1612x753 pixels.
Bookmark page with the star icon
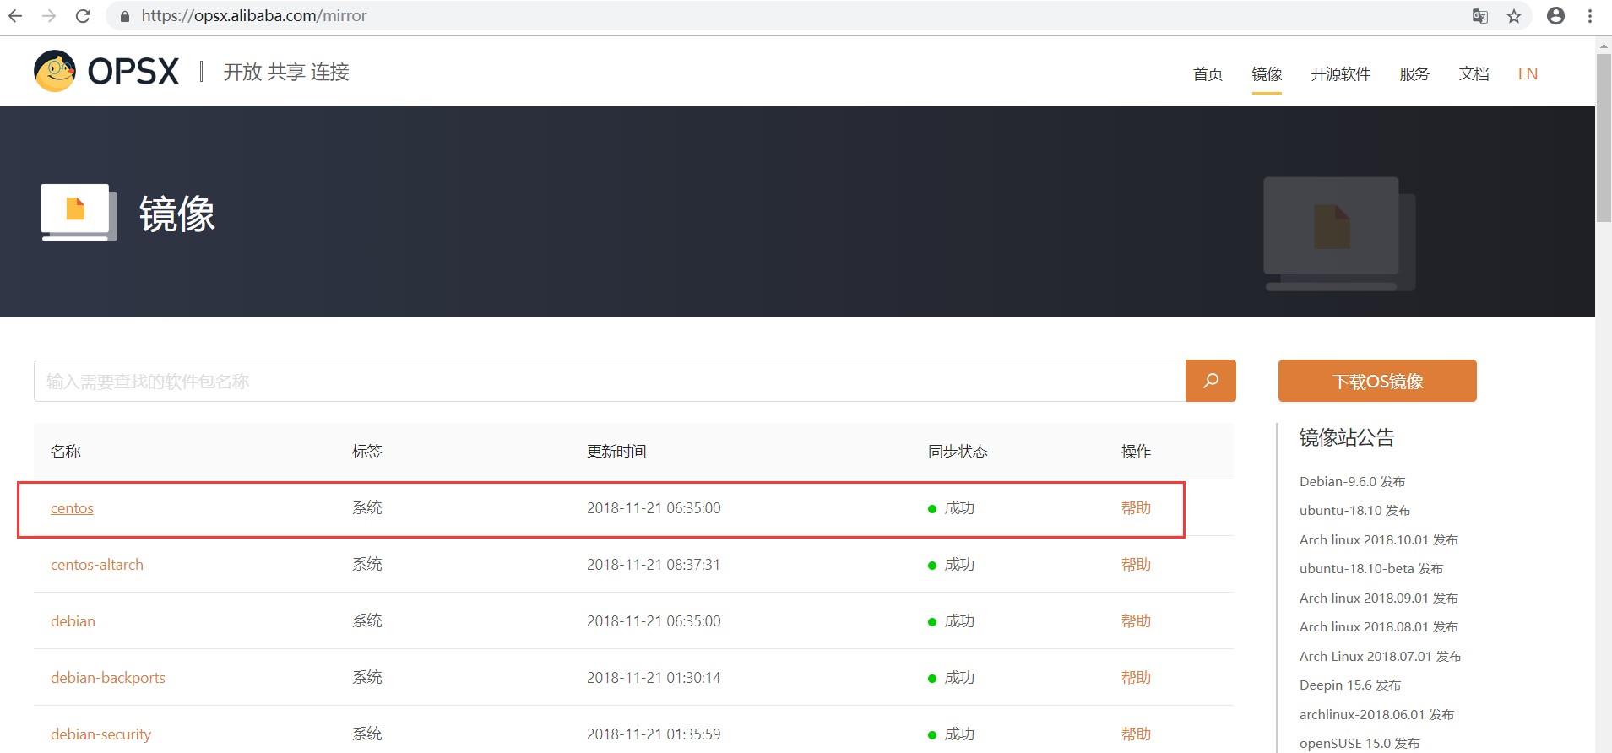tap(1514, 16)
